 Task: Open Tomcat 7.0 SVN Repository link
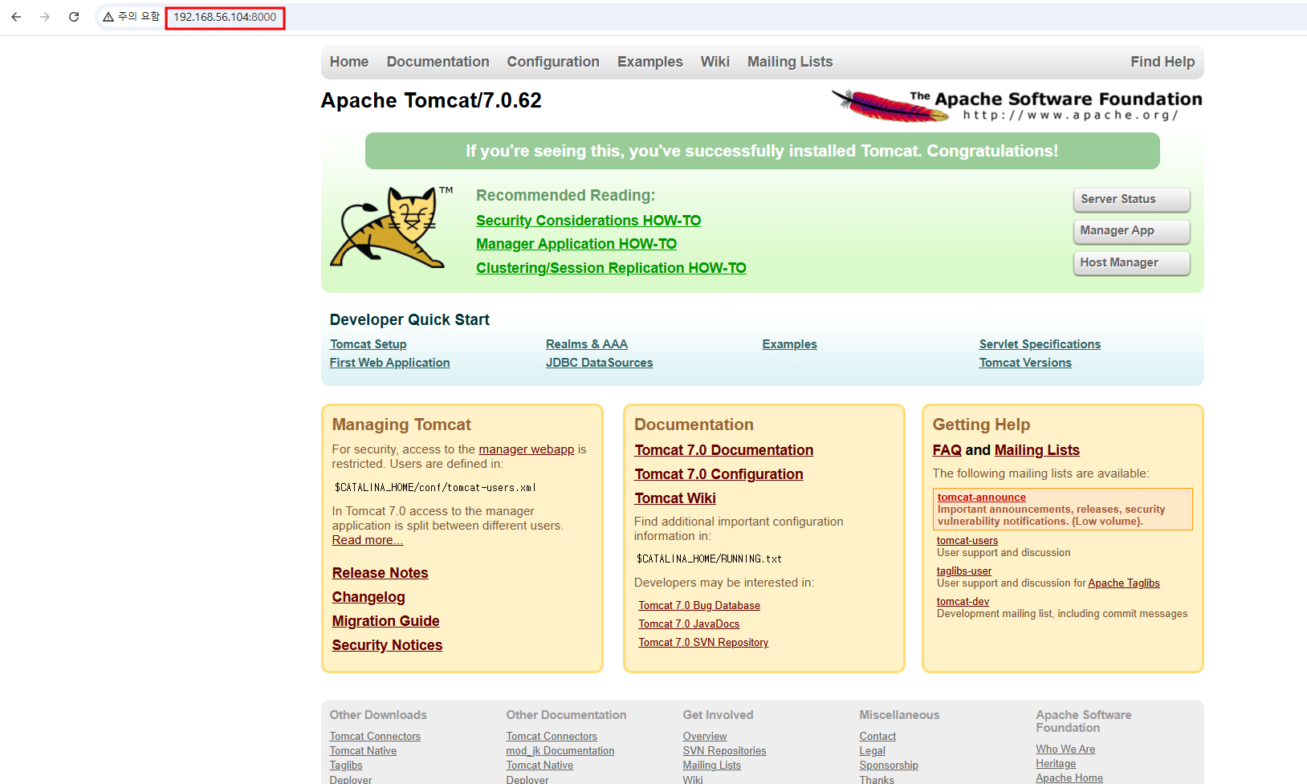coord(703,643)
